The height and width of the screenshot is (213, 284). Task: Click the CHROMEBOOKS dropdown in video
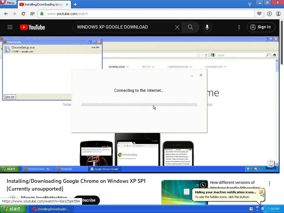click(x=179, y=67)
